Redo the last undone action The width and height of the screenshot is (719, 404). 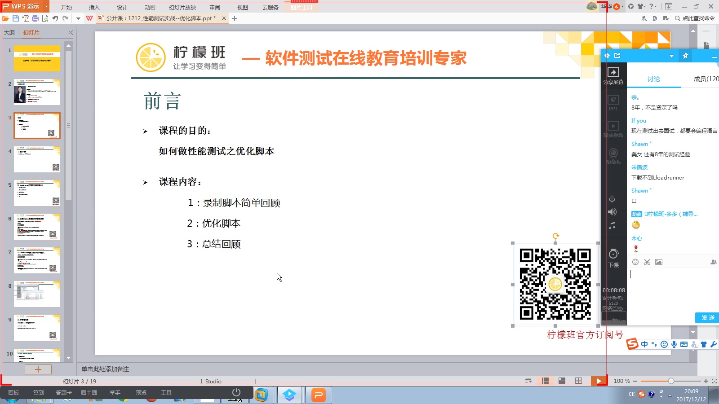click(x=65, y=18)
